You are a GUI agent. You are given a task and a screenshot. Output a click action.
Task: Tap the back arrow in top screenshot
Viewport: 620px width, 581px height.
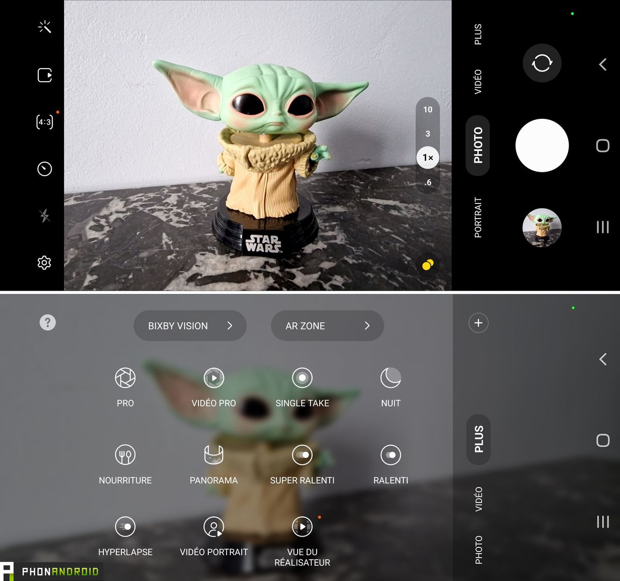pyautogui.click(x=602, y=64)
